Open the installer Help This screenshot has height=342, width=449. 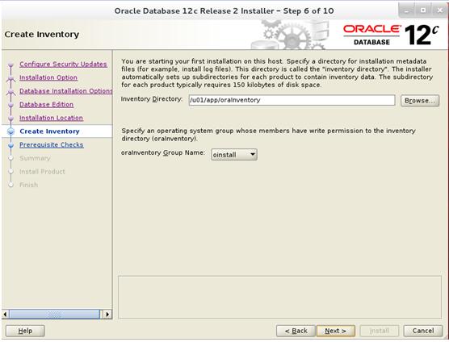point(25,331)
